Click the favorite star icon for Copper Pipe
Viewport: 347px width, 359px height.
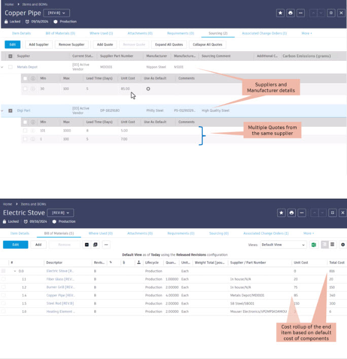280,13
